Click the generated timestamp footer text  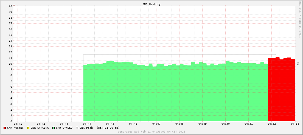[x=151, y=132]
